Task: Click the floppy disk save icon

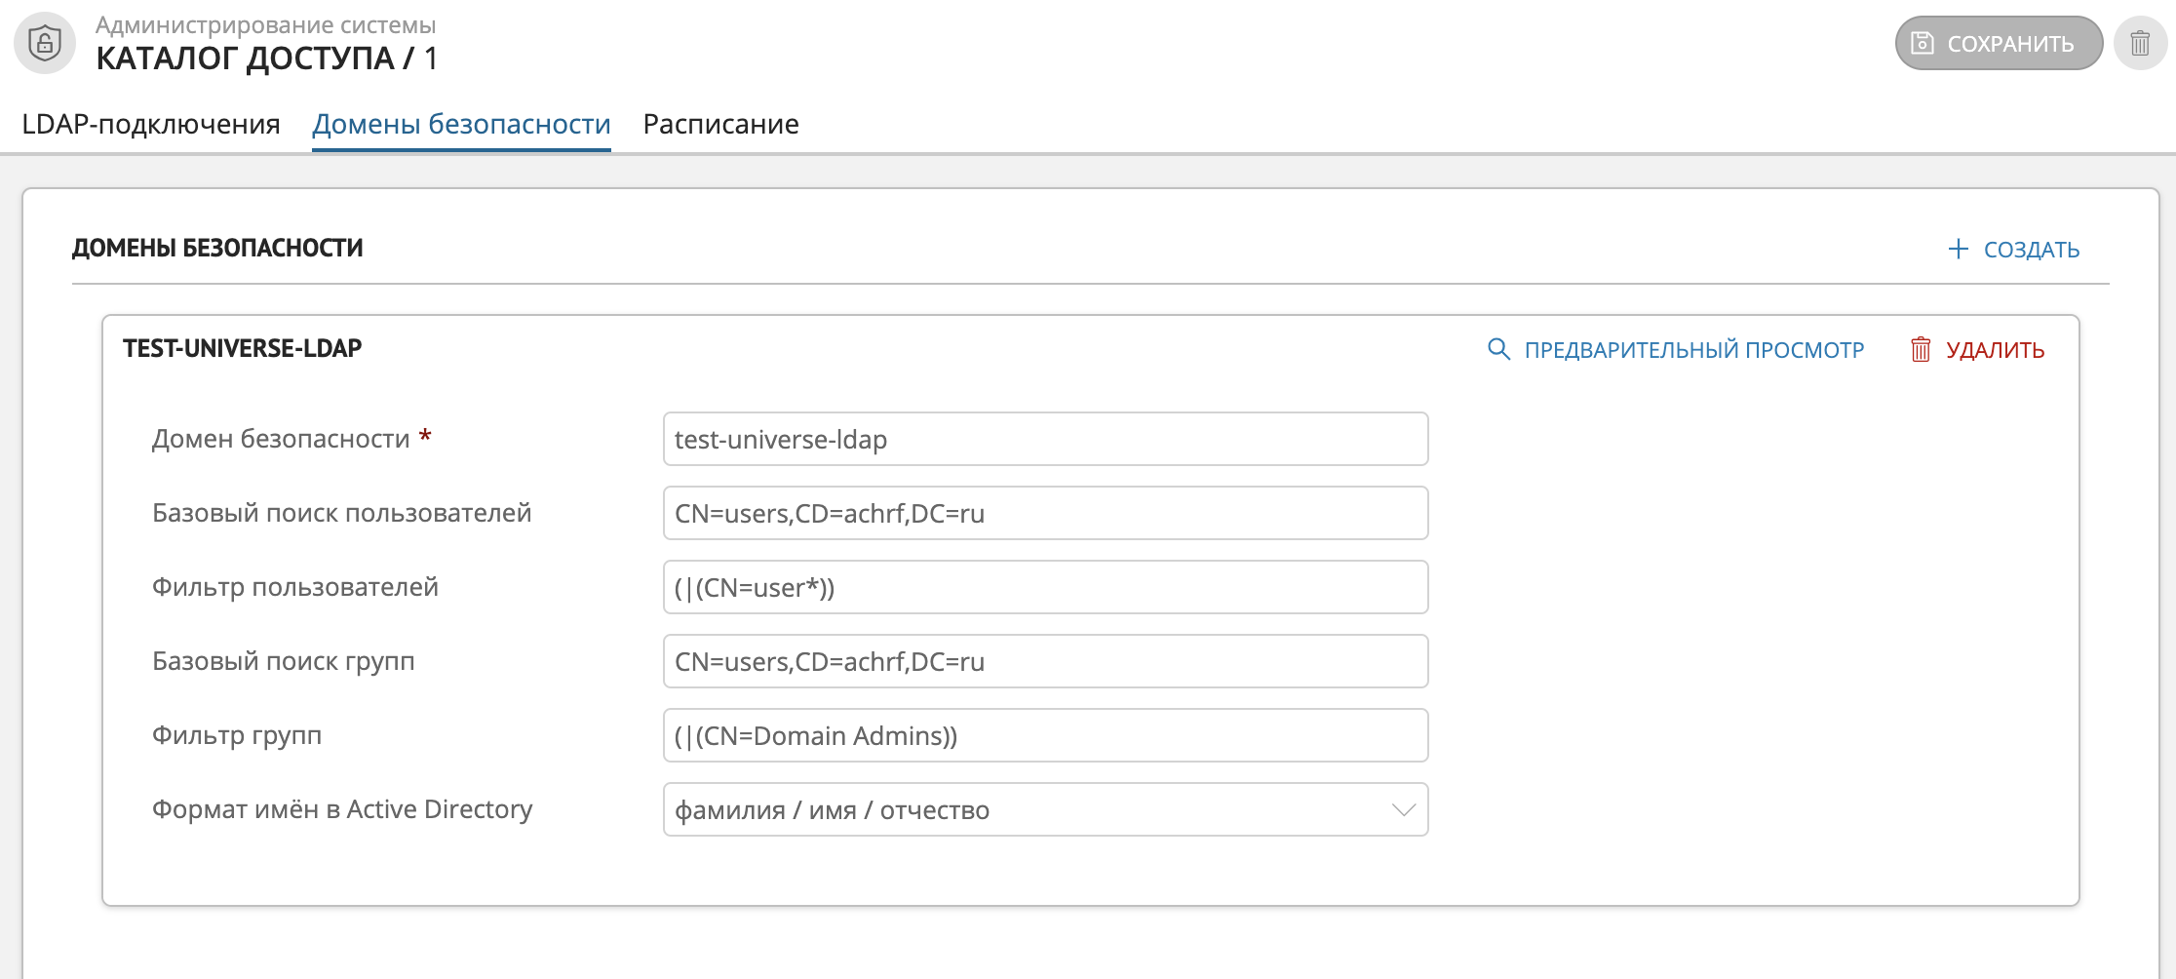Action: 1922,43
